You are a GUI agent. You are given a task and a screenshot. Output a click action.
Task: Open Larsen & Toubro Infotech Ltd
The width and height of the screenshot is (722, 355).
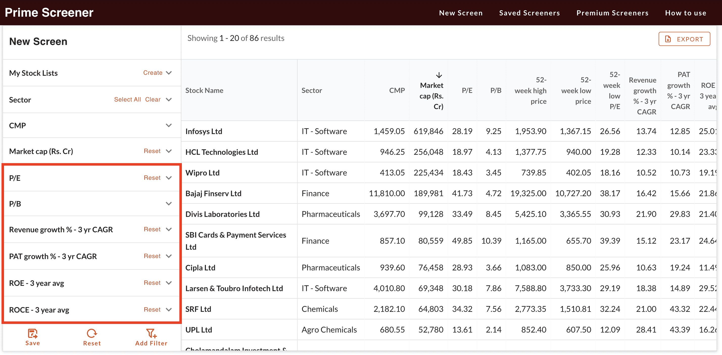pos(234,288)
